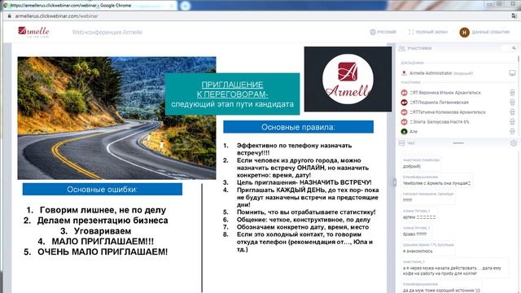521x293 pixels.
Task: Open chat settings gear icon
Action: coord(514,143)
